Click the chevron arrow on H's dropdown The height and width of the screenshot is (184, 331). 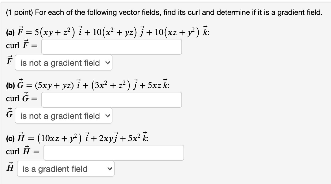(x=109, y=169)
